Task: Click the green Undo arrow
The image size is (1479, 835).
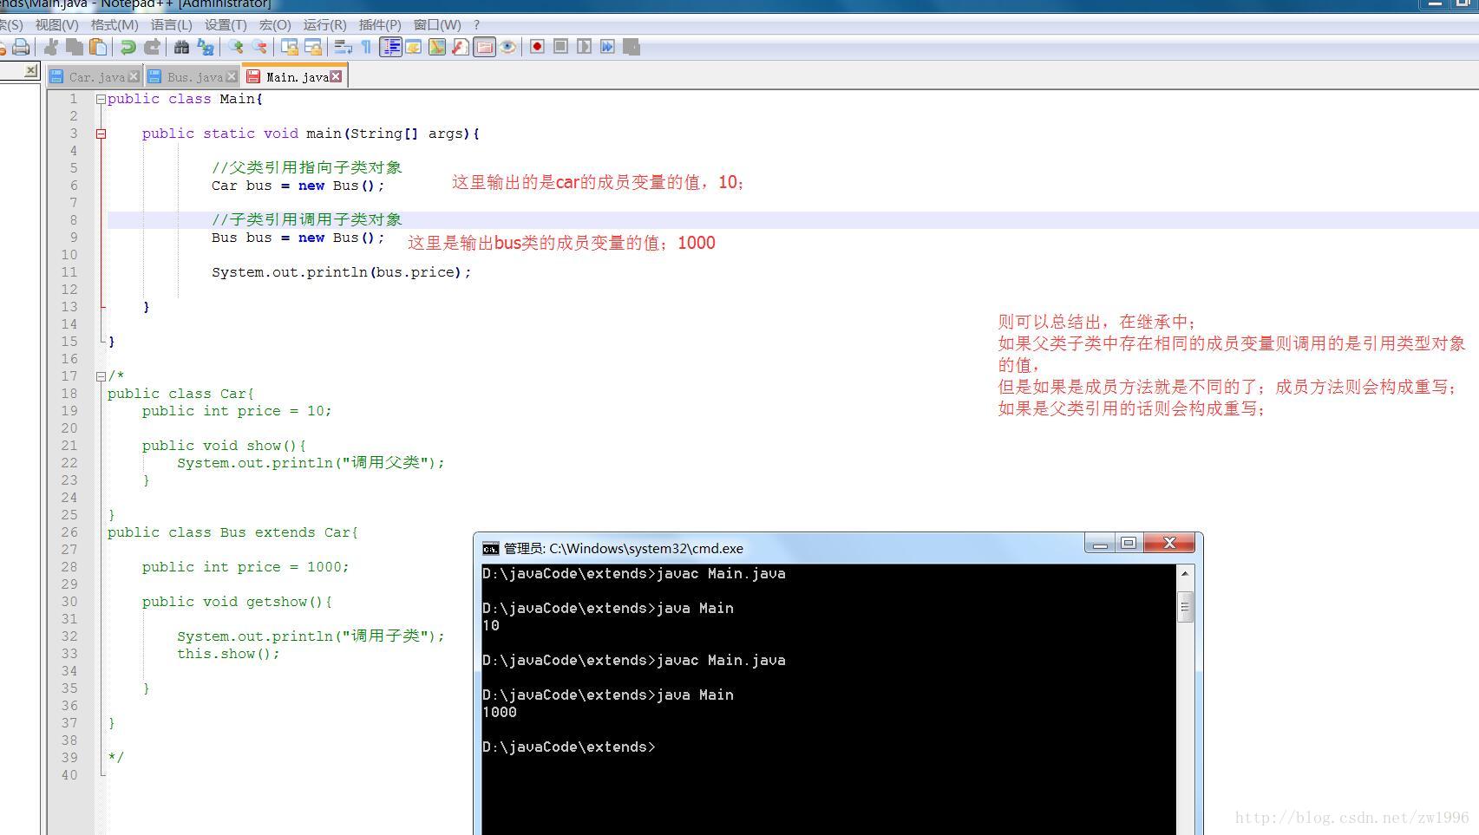Action: click(x=128, y=47)
